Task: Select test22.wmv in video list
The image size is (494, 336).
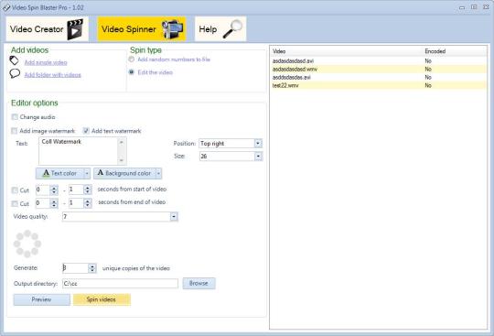Action: [x=378, y=85]
